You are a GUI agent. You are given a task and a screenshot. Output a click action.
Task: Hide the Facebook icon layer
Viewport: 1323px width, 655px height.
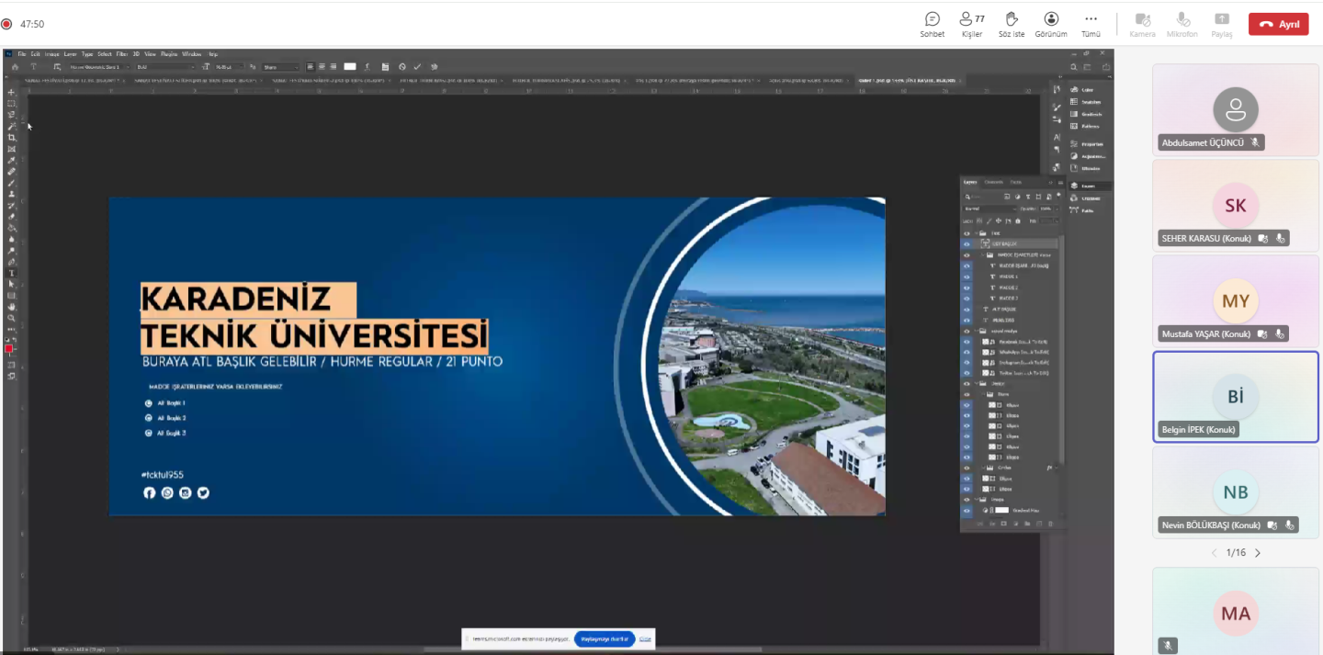(x=967, y=342)
